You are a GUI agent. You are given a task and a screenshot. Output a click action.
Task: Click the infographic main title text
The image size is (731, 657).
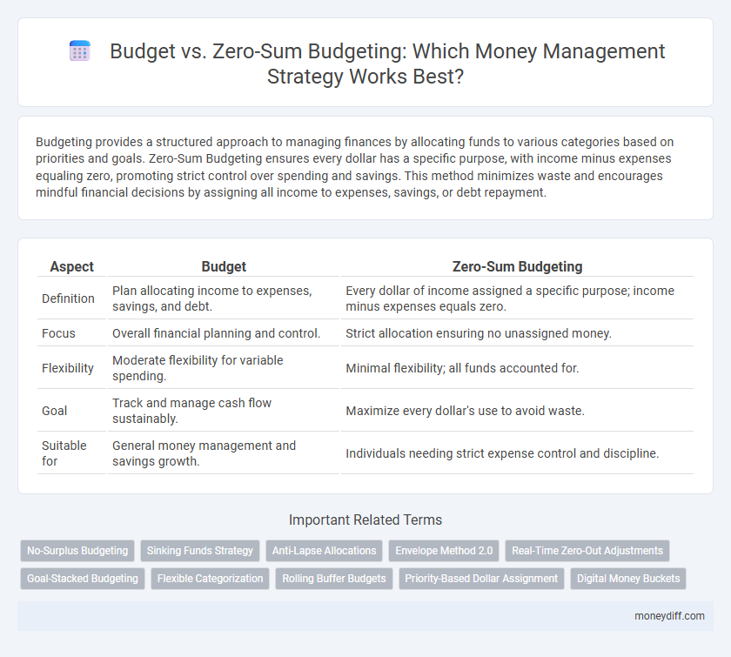[x=386, y=64]
